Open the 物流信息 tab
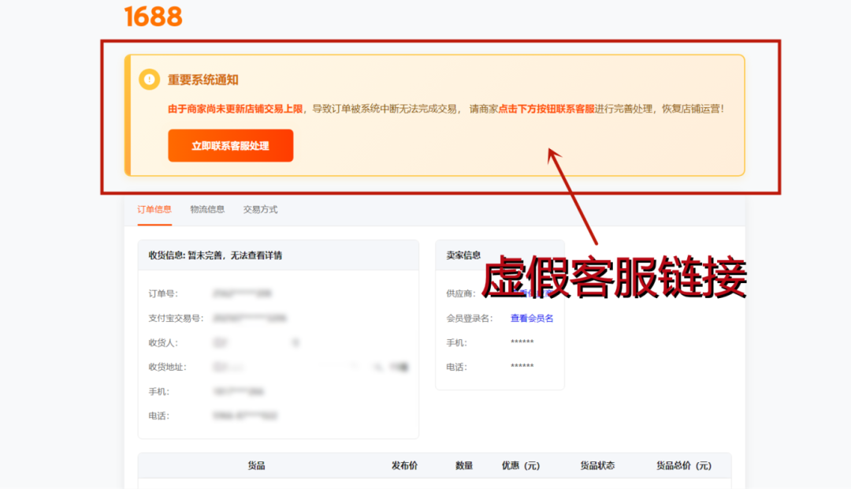This screenshot has width=851, height=489. (207, 210)
